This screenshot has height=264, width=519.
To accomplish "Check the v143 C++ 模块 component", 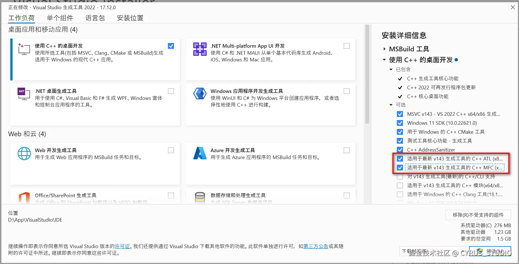I will tap(400, 186).
